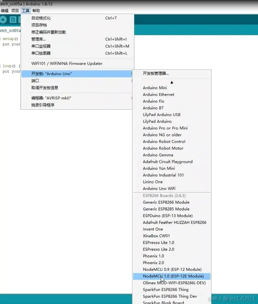The height and width of the screenshot is (304, 258).
Task: Expand 编程器: "AVRISP mkII" submenu
Action: coord(77,98)
